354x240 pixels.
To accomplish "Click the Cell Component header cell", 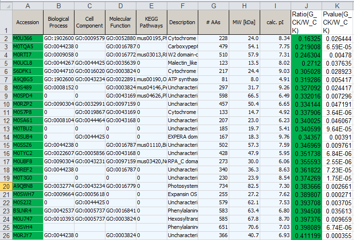I will coord(89,22).
